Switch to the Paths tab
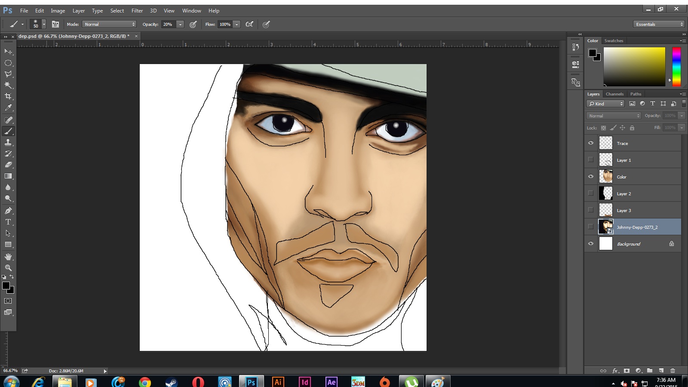Screen dimensions: 688x387 [636, 94]
